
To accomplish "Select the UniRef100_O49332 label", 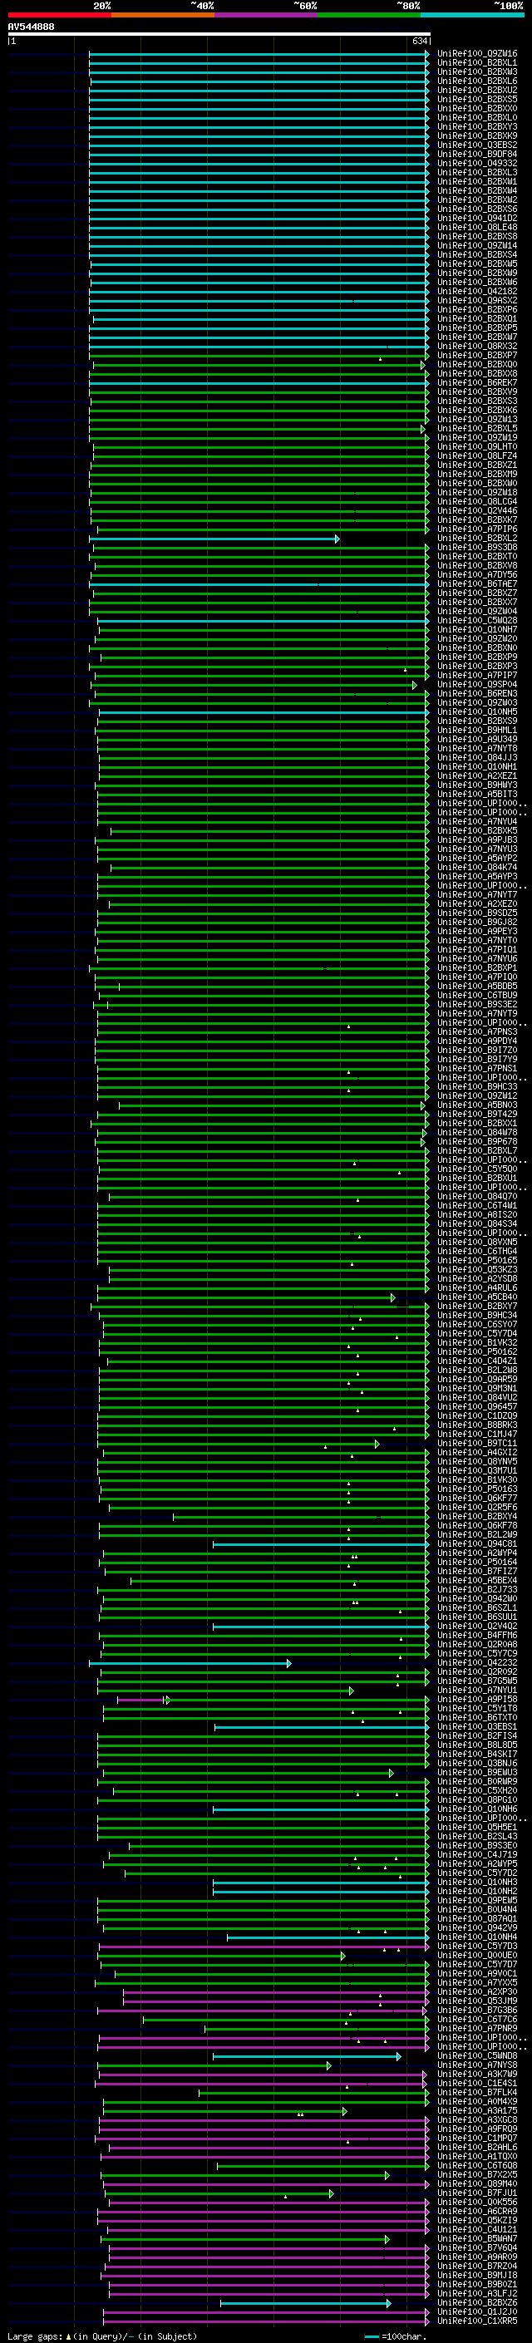I will pyautogui.click(x=477, y=163).
